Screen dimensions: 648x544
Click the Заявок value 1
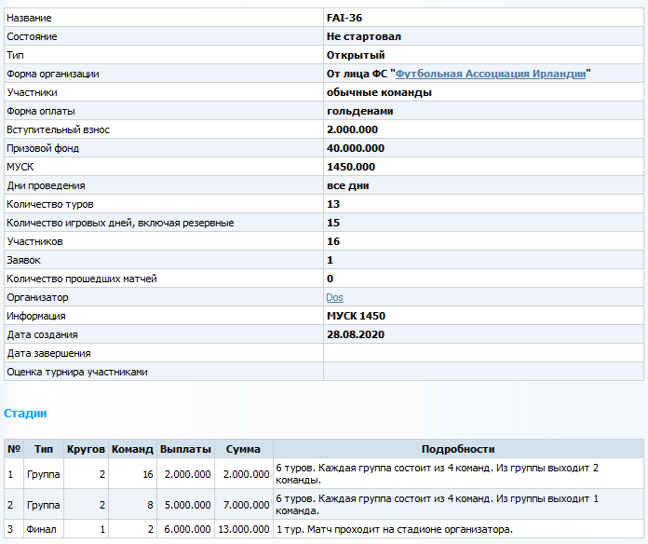330,260
